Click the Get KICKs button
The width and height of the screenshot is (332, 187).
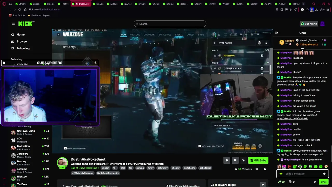pyautogui.click(x=309, y=24)
